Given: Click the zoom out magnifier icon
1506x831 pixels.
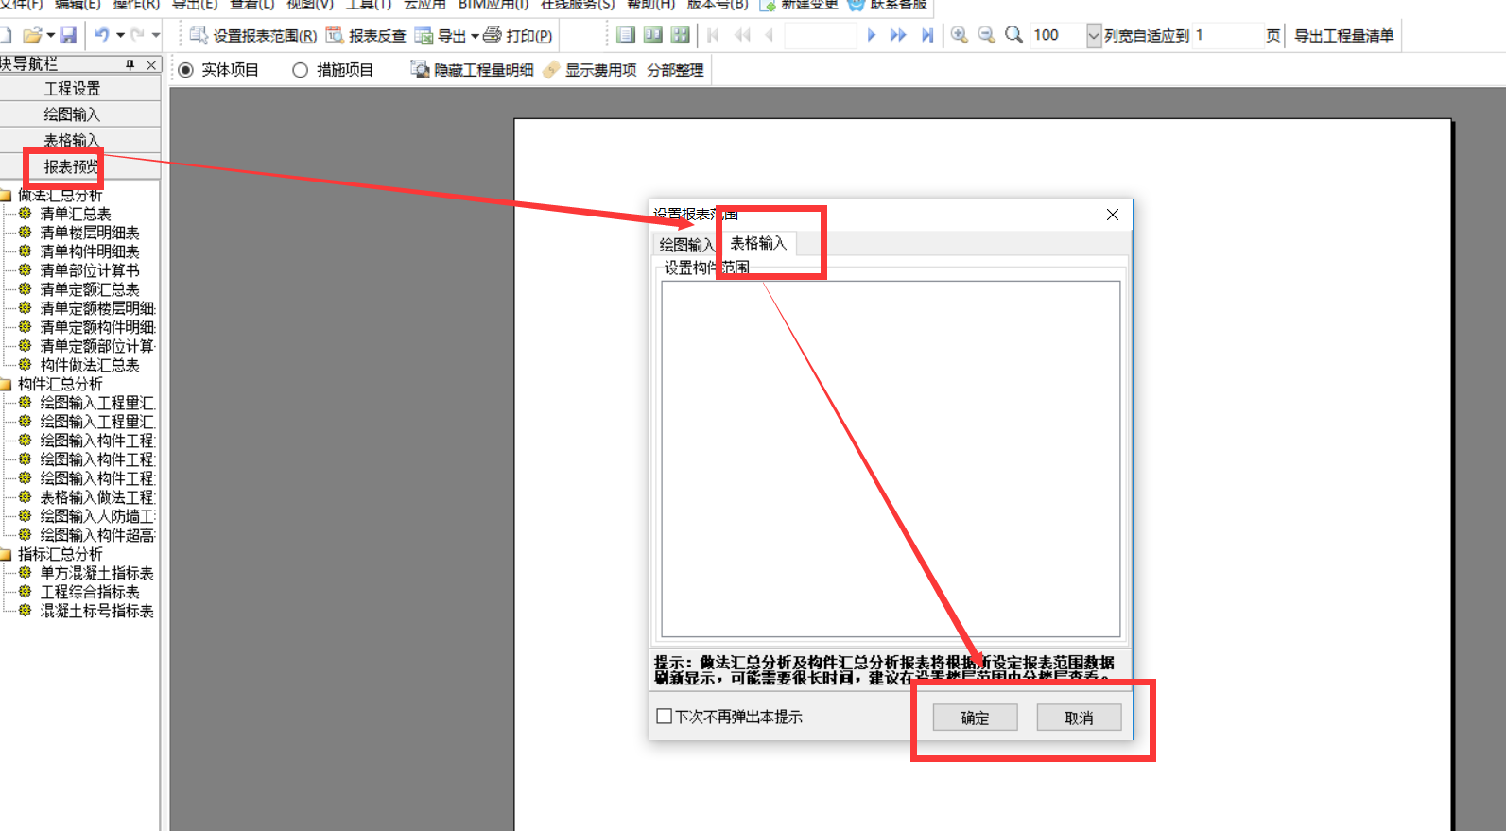Looking at the screenshot, I should coord(986,35).
